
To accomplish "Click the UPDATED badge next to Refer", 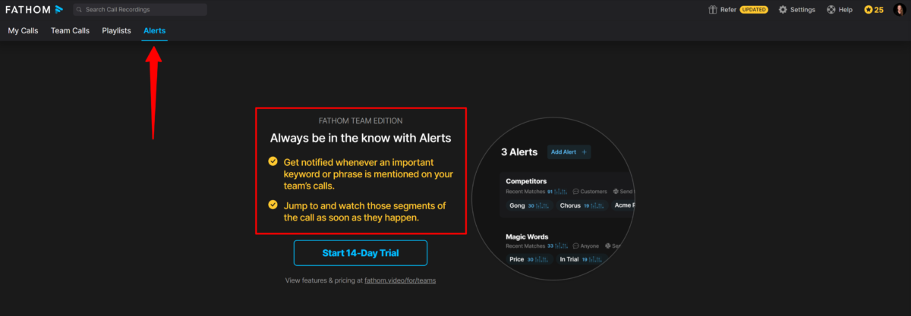I will click(754, 10).
